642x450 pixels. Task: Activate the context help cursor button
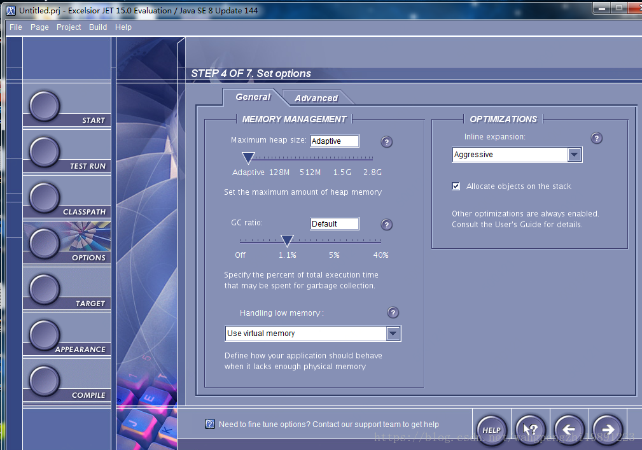[530, 430]
